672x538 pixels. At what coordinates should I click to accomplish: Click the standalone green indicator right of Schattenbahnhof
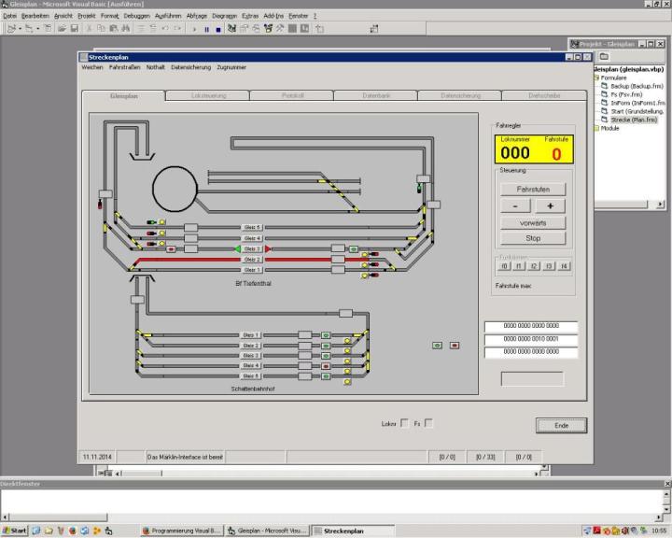438,346
